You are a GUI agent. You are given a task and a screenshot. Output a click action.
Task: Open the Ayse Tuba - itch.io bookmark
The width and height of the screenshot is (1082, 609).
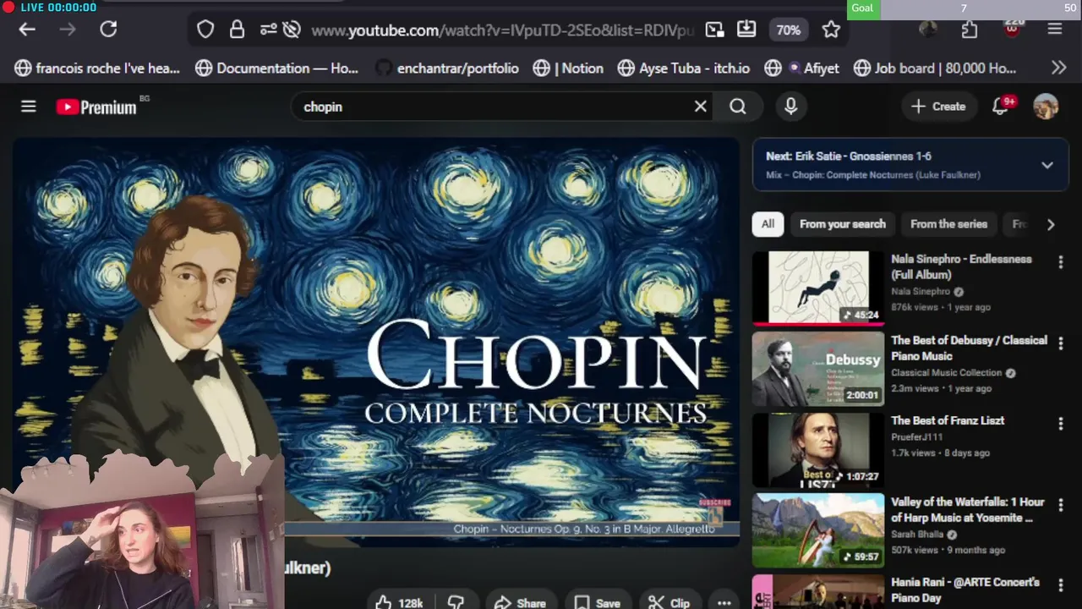(x=683, y=68)
